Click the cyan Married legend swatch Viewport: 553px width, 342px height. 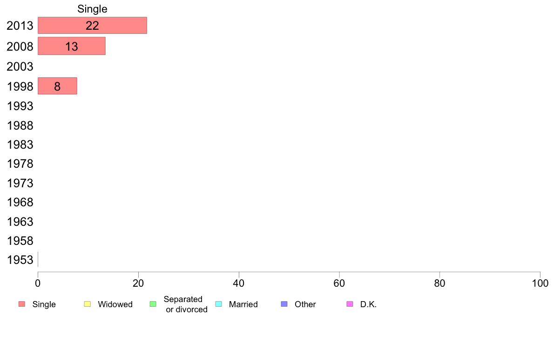219,304
